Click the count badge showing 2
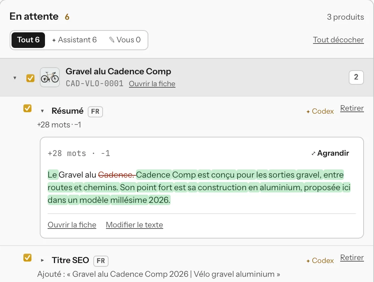The height and width of the screenshot is (282, 374). click(356, 77)
